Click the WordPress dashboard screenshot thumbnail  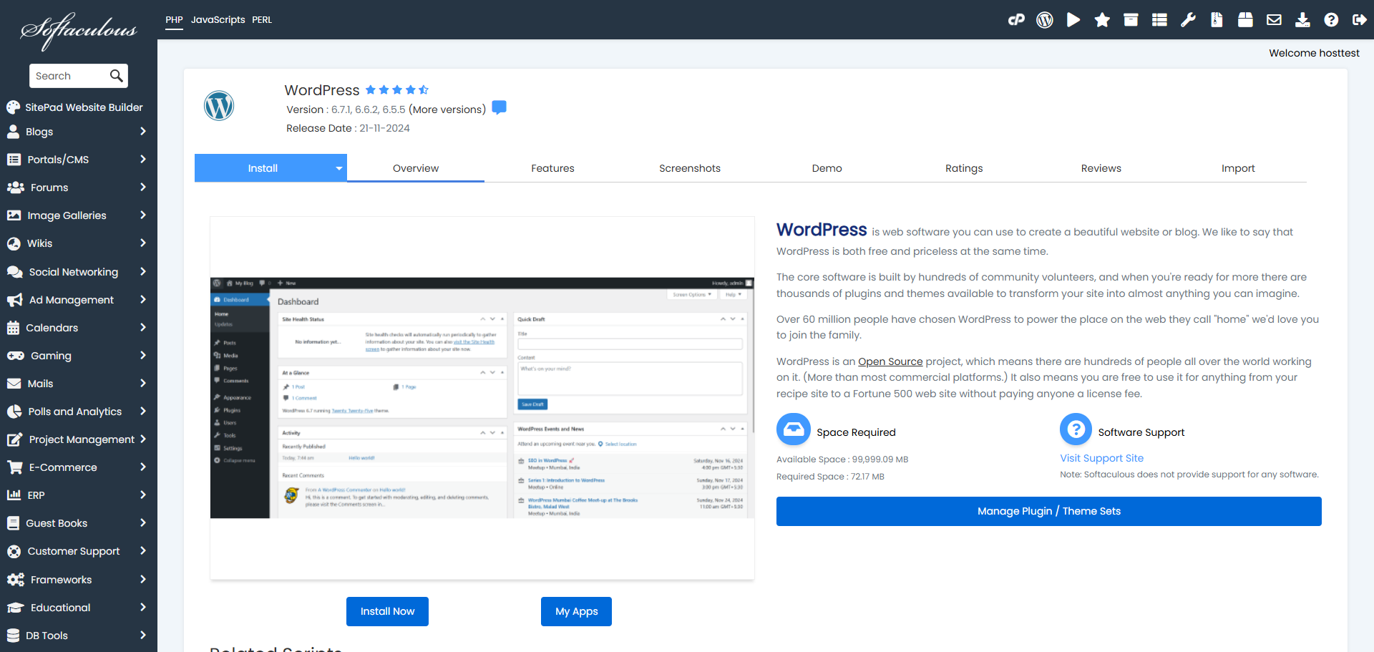coord(482,398)
